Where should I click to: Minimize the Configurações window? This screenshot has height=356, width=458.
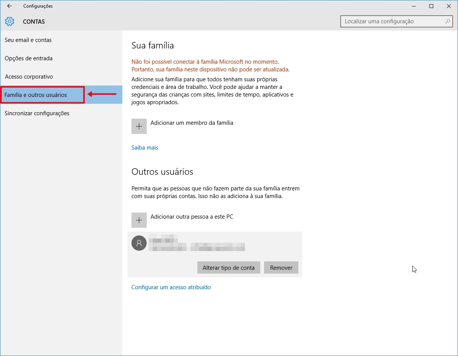click(x=414, y=6)
